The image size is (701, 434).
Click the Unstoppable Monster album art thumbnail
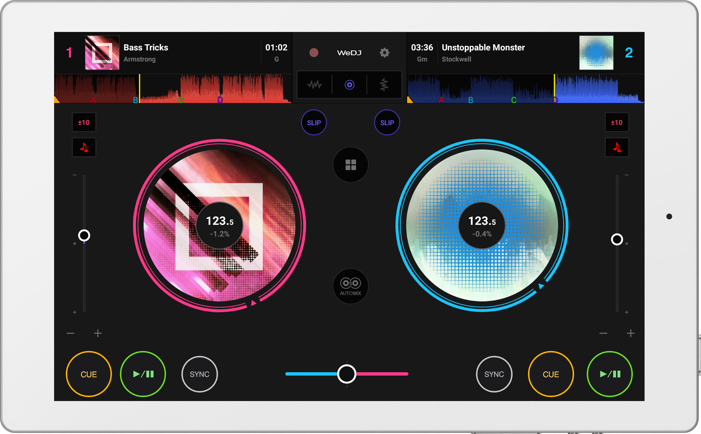coord(596,52)
